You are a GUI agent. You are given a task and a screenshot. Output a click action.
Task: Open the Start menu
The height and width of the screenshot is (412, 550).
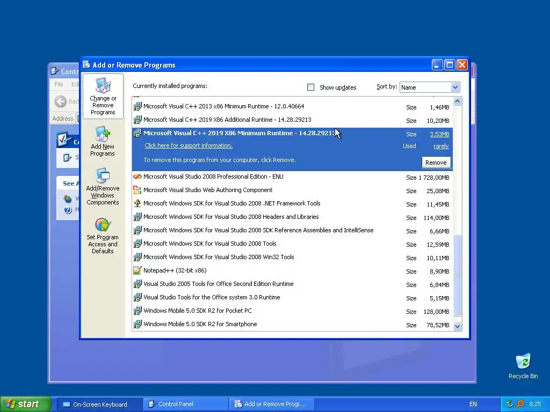tap(26, 404)
